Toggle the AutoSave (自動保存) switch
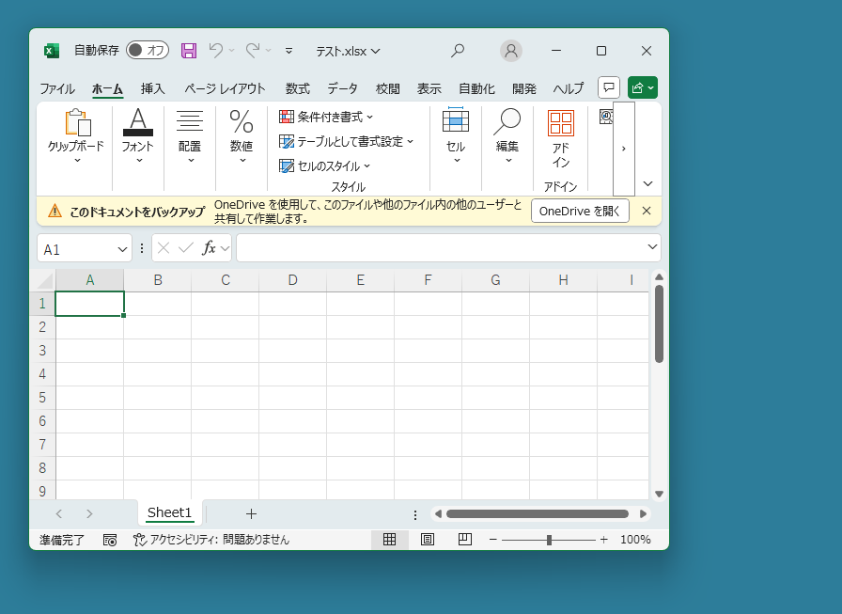The height and width of the screenshot is (614, 842). 148,51
